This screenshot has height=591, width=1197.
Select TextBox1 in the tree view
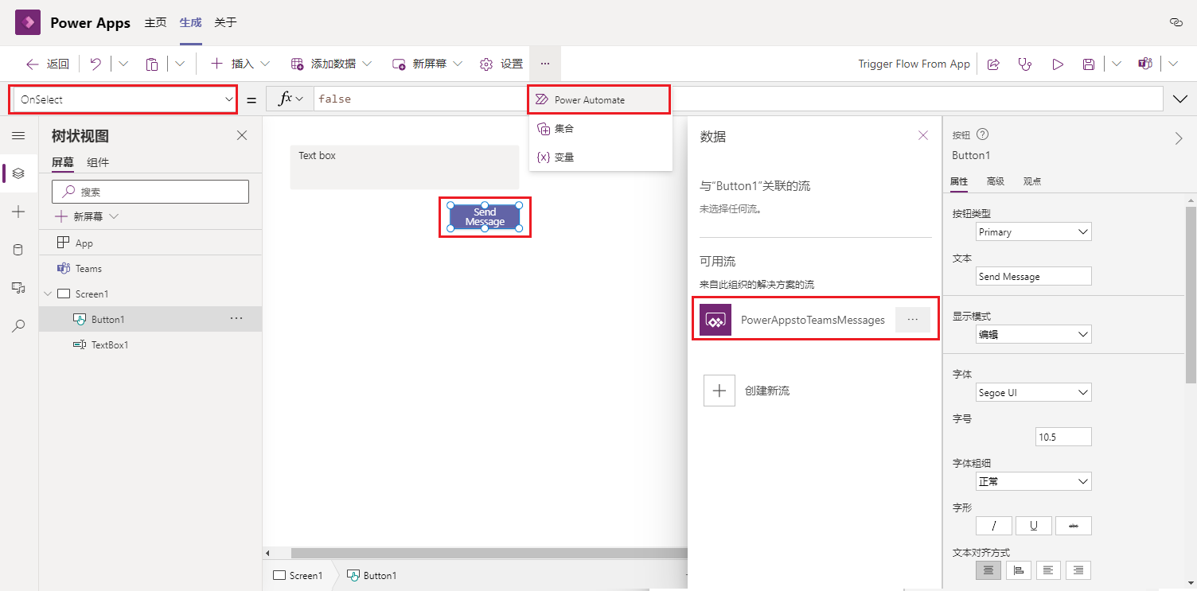coord(150,344)
